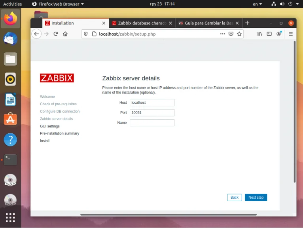Click the horizontal page scrollbar
The image size is (303, 228).
pos(169,215)
